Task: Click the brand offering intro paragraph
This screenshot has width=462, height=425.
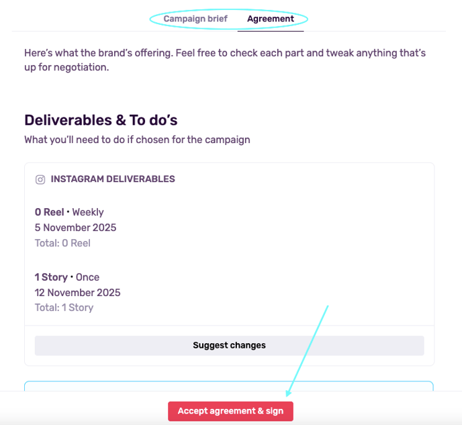Action: pyautogui.click(x=225, y=60)
